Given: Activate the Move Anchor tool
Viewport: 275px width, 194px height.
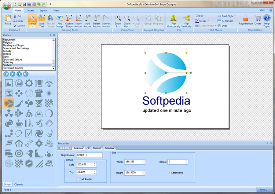Looking at the screenshot, I should 78,21.
